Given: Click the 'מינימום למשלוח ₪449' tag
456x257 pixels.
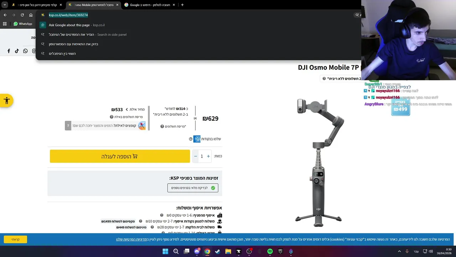Looking at the screenshot, I should click(131, 227).
